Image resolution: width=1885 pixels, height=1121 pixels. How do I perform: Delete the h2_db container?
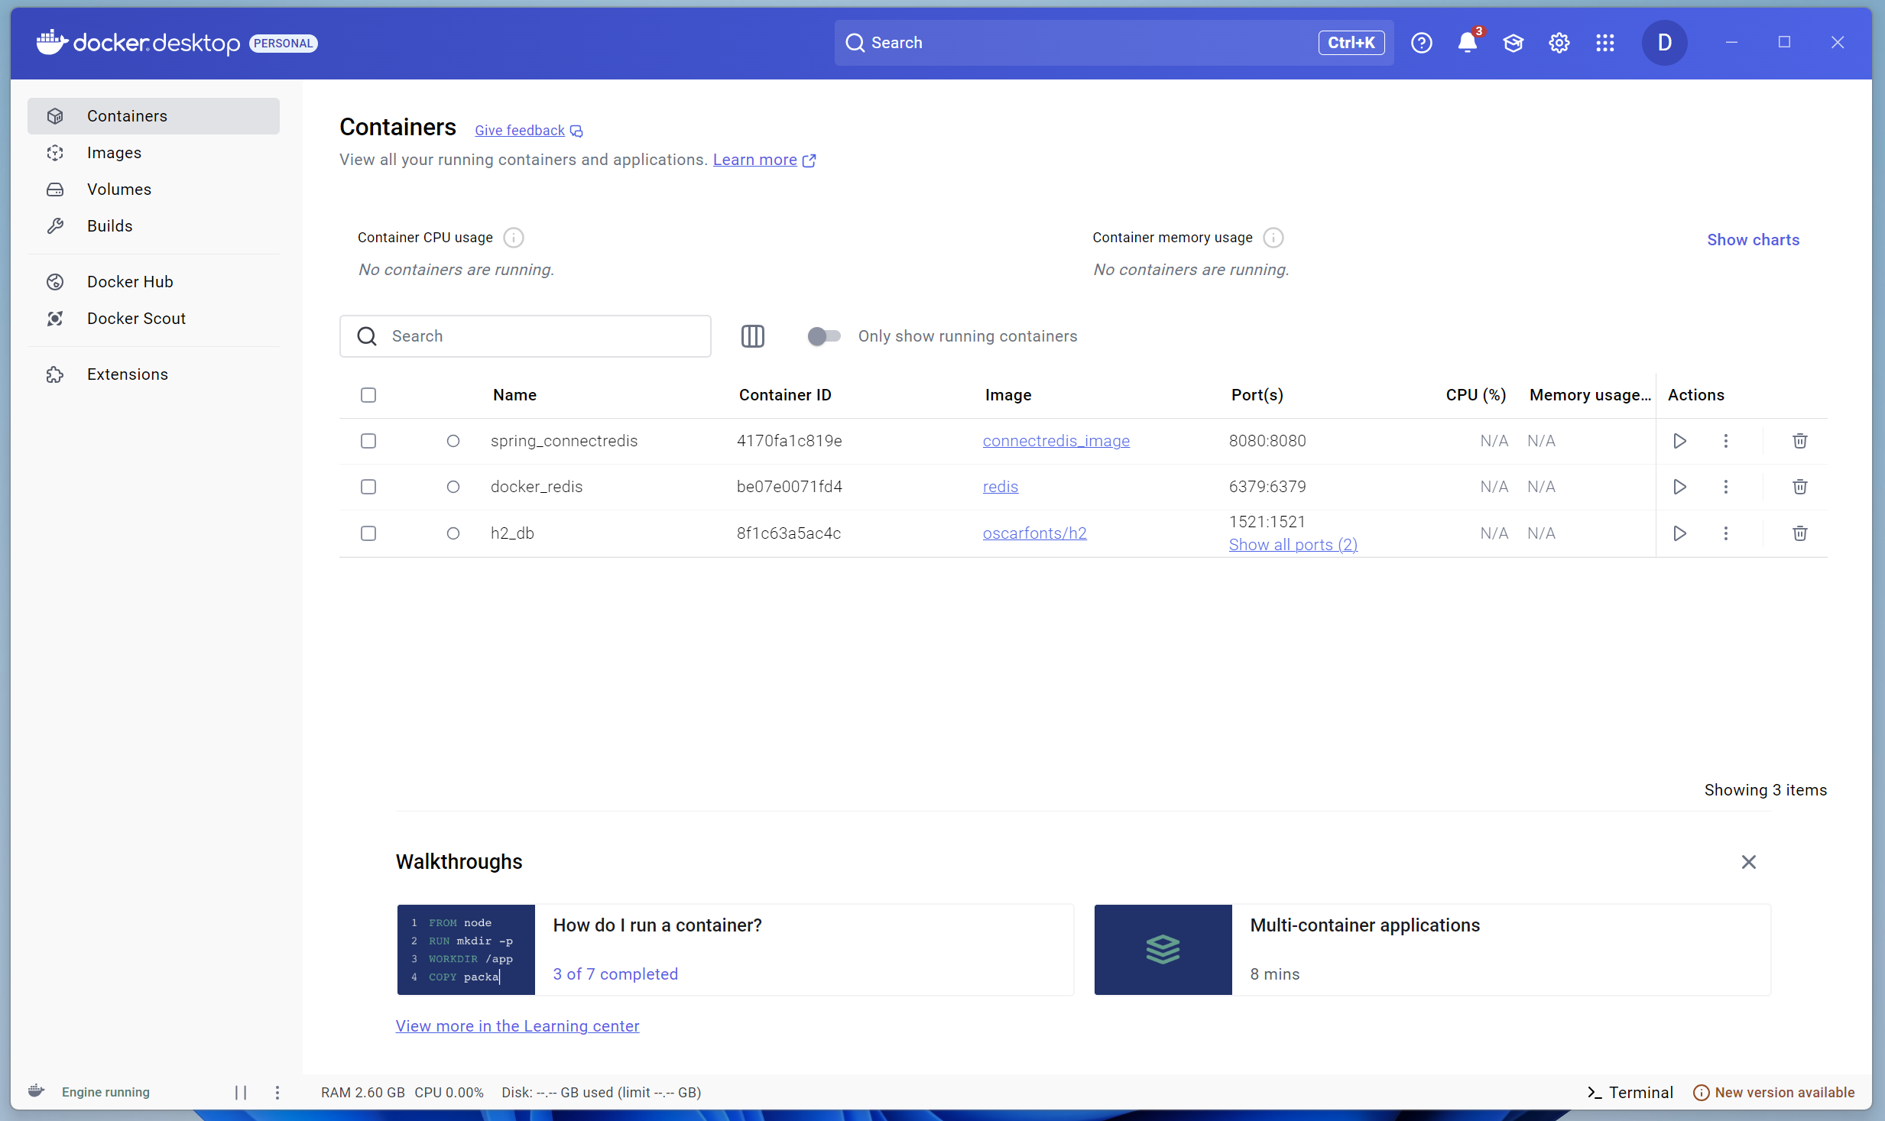(x=1799, y=533)
